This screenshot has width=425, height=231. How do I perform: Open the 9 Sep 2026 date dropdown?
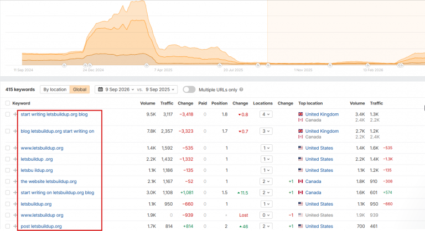point(120,90)
